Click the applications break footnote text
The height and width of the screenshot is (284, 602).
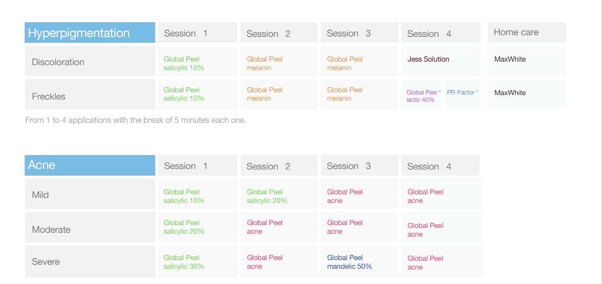tap(135, 120)
